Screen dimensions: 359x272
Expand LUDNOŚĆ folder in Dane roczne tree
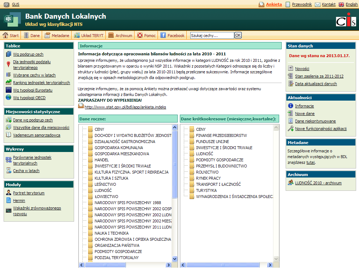90,190
